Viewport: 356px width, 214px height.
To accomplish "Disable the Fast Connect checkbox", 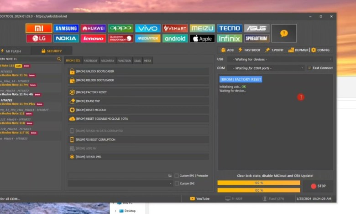I will coord(309,68).
